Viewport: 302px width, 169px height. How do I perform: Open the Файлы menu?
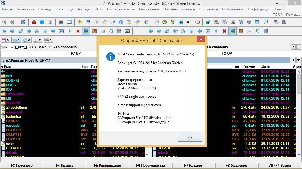coord(7,9)
